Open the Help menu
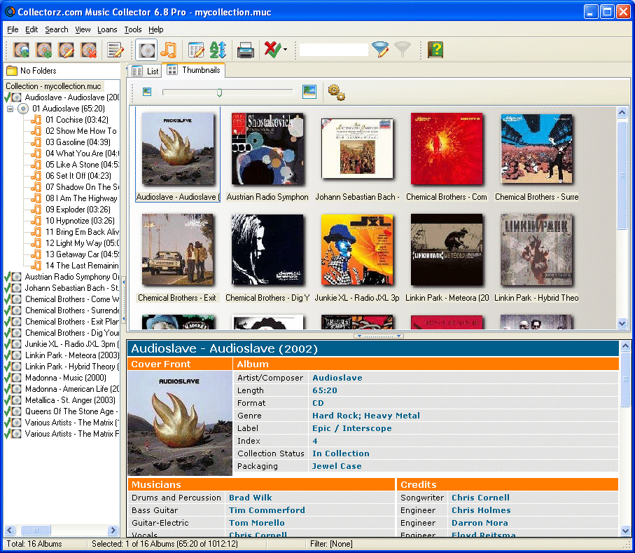The width and height of the screenshot is (635, 553). pyautogui.click(x=156, y=29)
